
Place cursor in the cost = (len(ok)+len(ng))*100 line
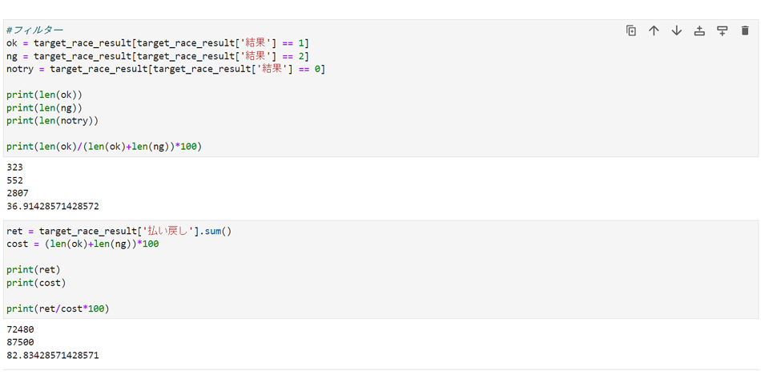(83, 244)
